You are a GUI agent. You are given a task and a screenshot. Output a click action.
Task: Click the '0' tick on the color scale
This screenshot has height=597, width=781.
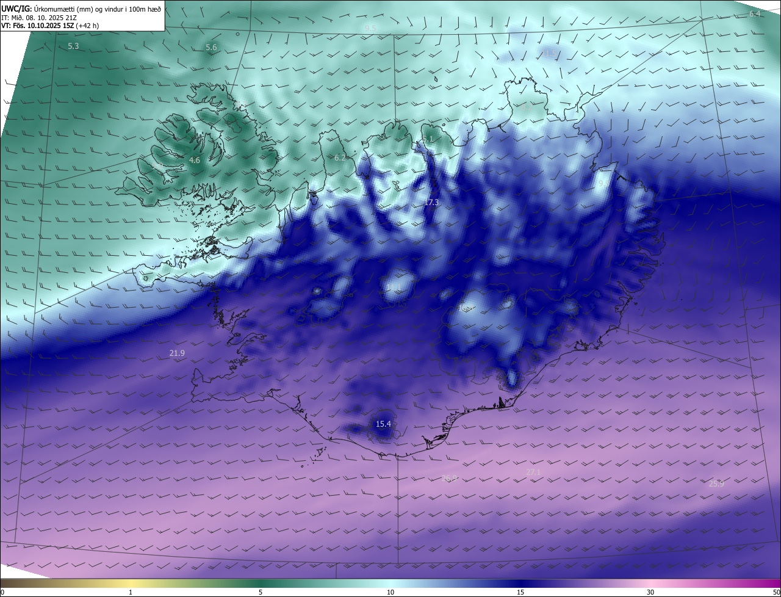tap(2, 592)
